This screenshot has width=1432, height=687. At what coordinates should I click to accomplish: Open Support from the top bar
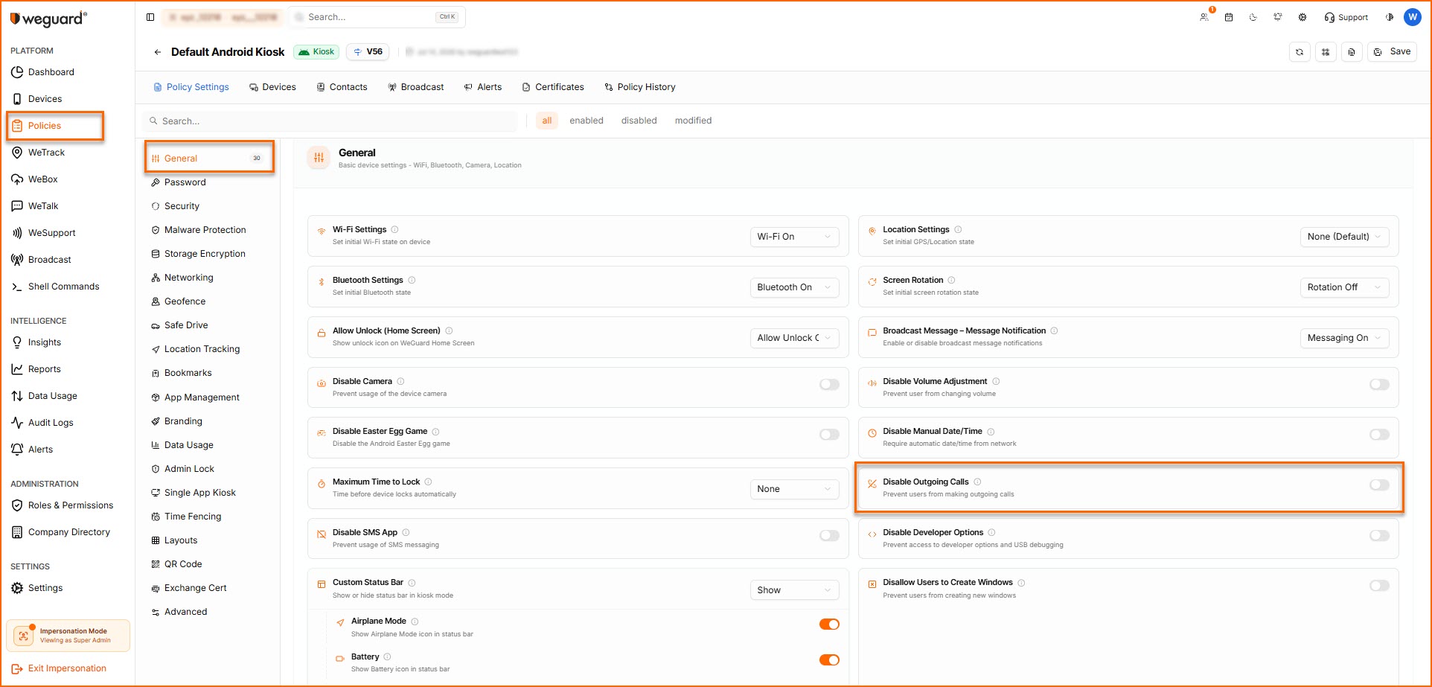[1346, 17]
